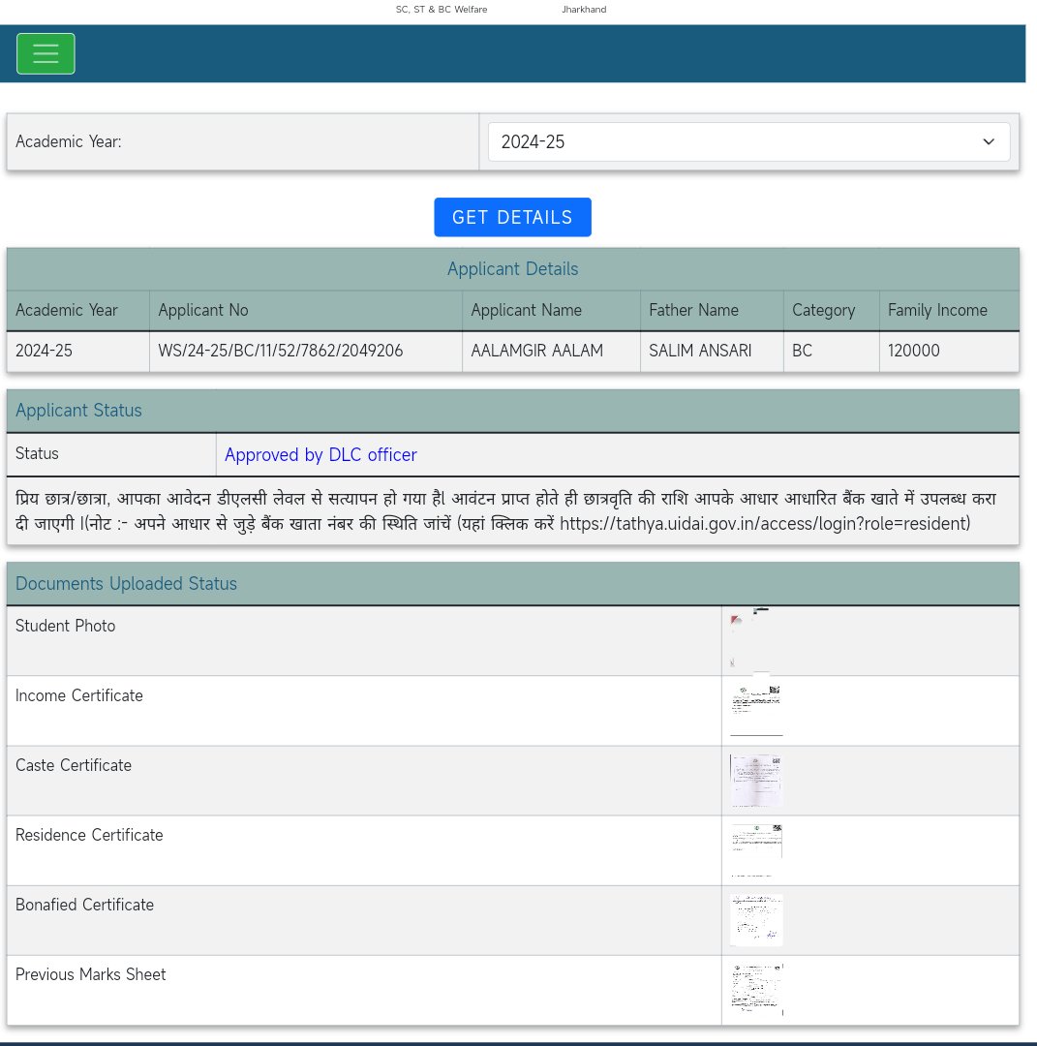Click the Father Name column header
The height and width of the screenshot is (1046, 1037).
pos(693,310)
